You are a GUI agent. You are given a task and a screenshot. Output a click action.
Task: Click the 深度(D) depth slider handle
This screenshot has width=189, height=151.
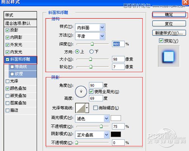tap(92, 44)
